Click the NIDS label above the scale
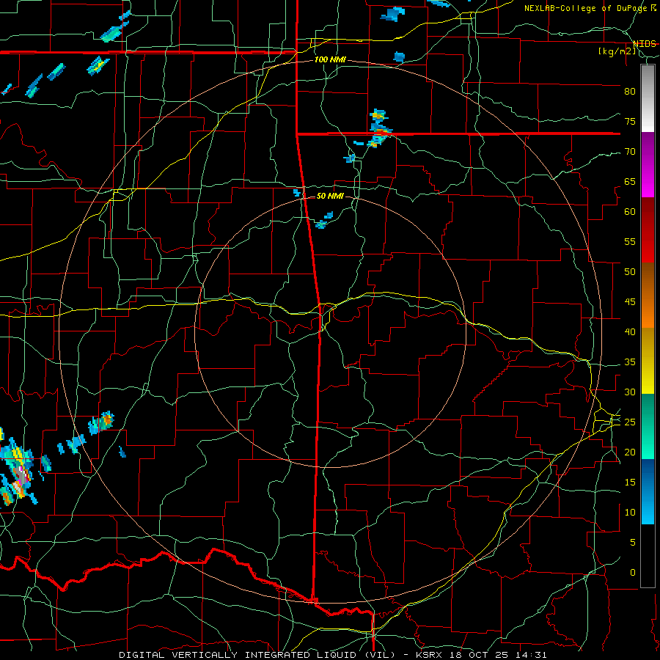 click(x=644, y=44)
